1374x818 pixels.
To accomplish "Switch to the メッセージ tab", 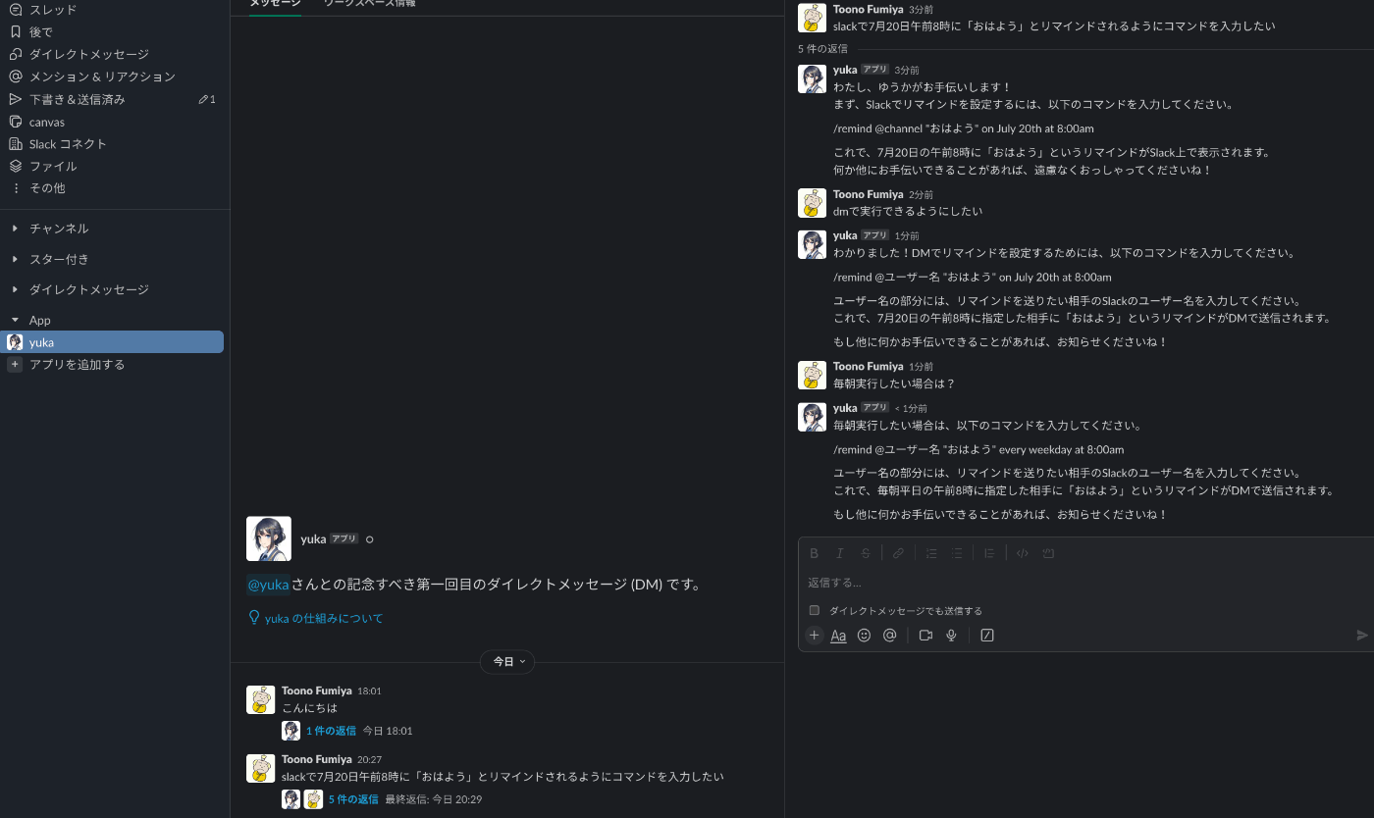I will [276, 5].
